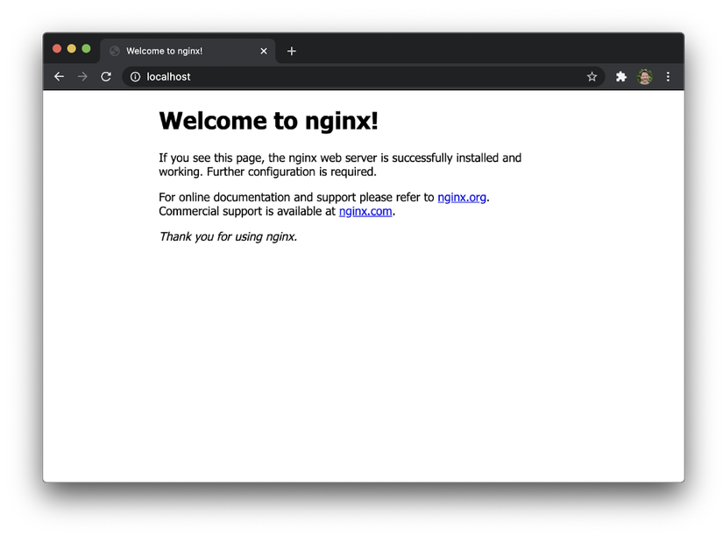723x542 pixels.
Task: Reload the localhost page
Action: click(105, 76)
